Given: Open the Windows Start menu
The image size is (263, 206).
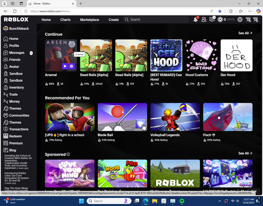Looking at the screenshot, I should (x=82, y=201).
